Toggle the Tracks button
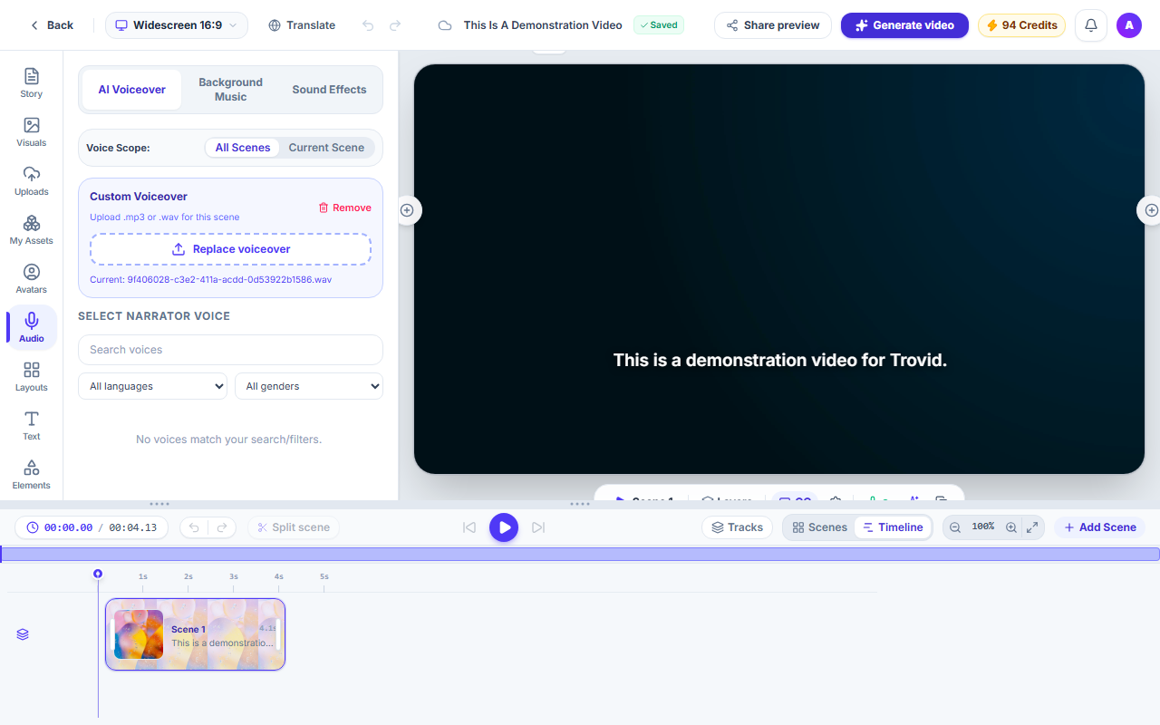The height and width of the screenshot is (725, 1160). [737, 527]
